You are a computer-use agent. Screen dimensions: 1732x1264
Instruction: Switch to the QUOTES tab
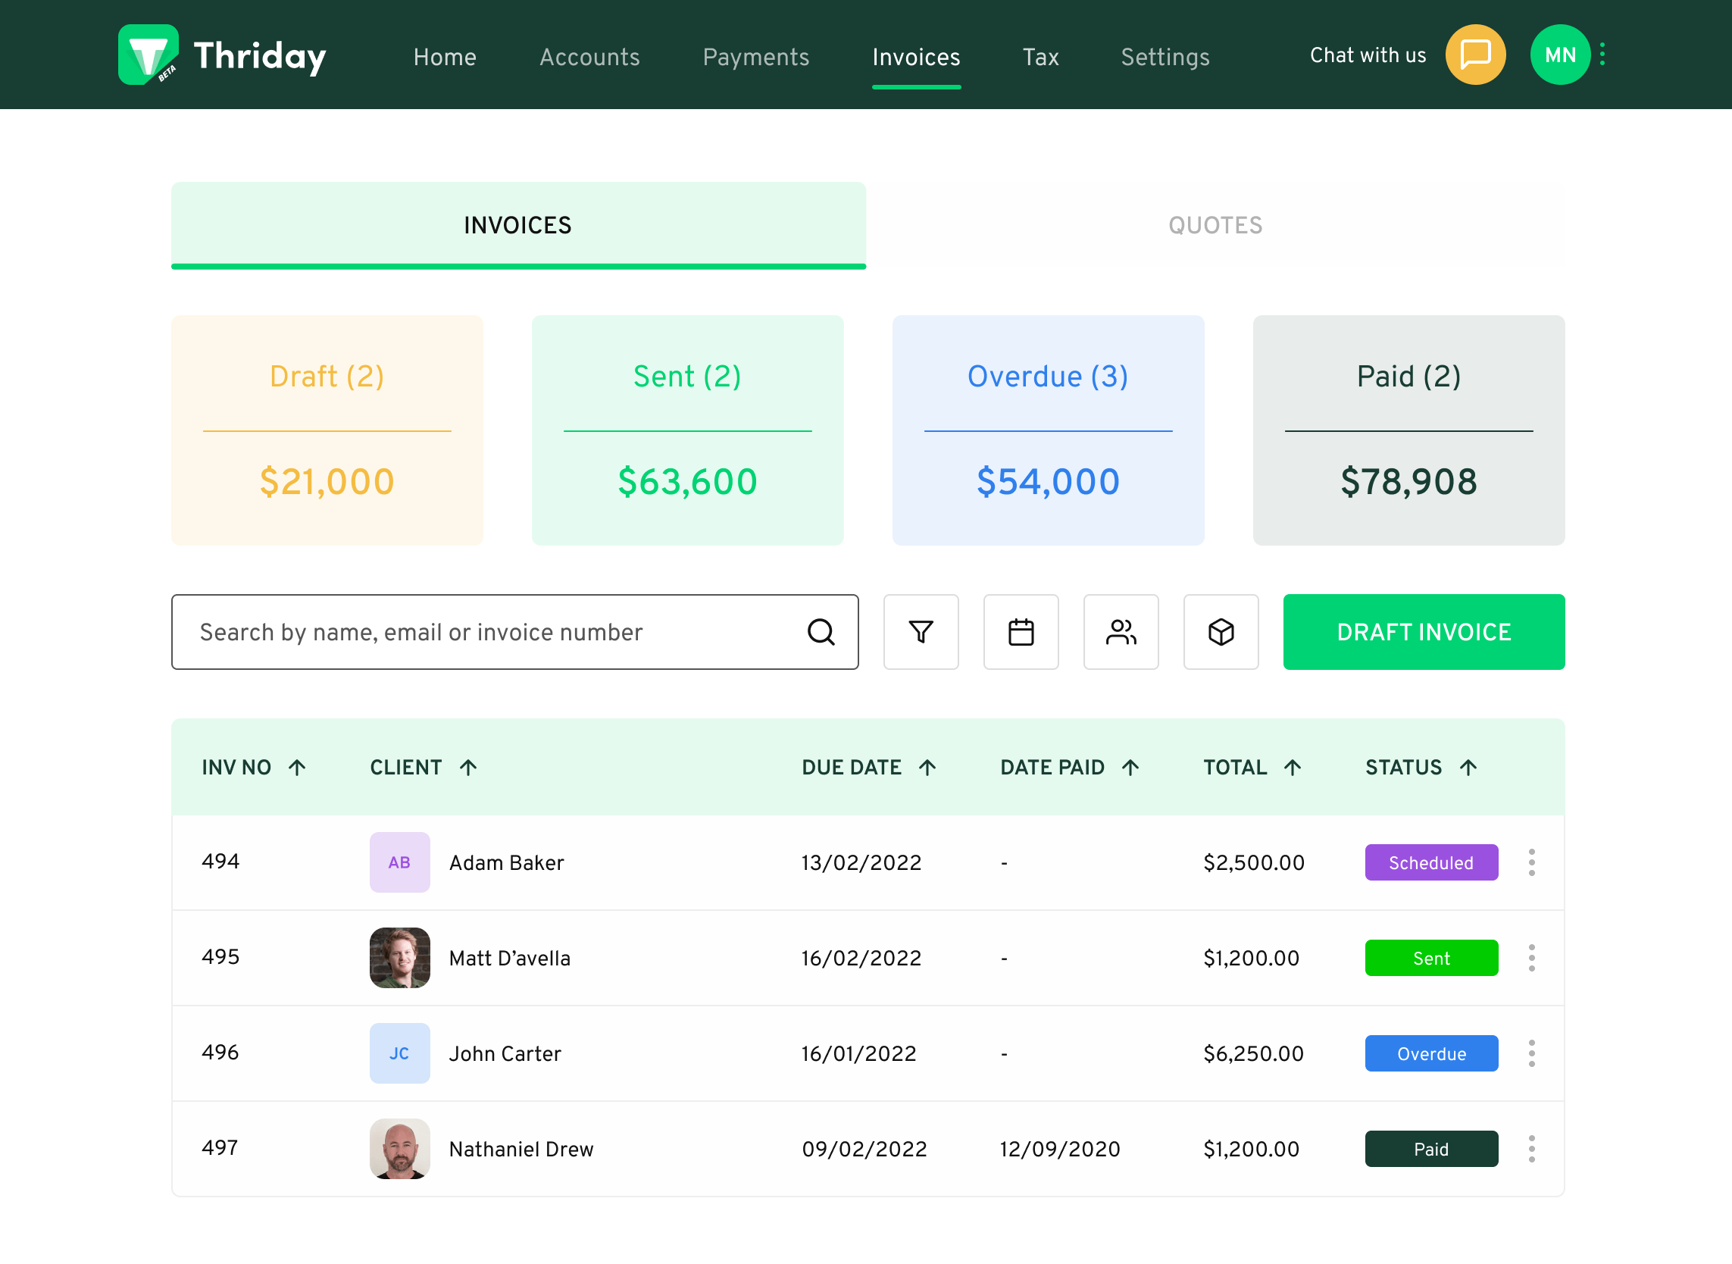[x=1215, y=225]
